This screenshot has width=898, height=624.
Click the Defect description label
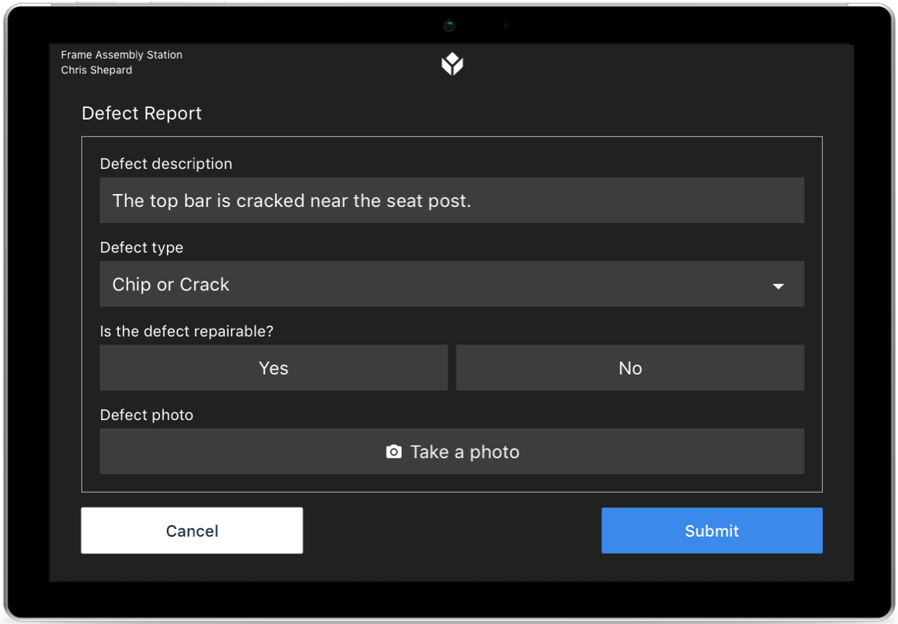pyautogui.click(x=166, y=164)
